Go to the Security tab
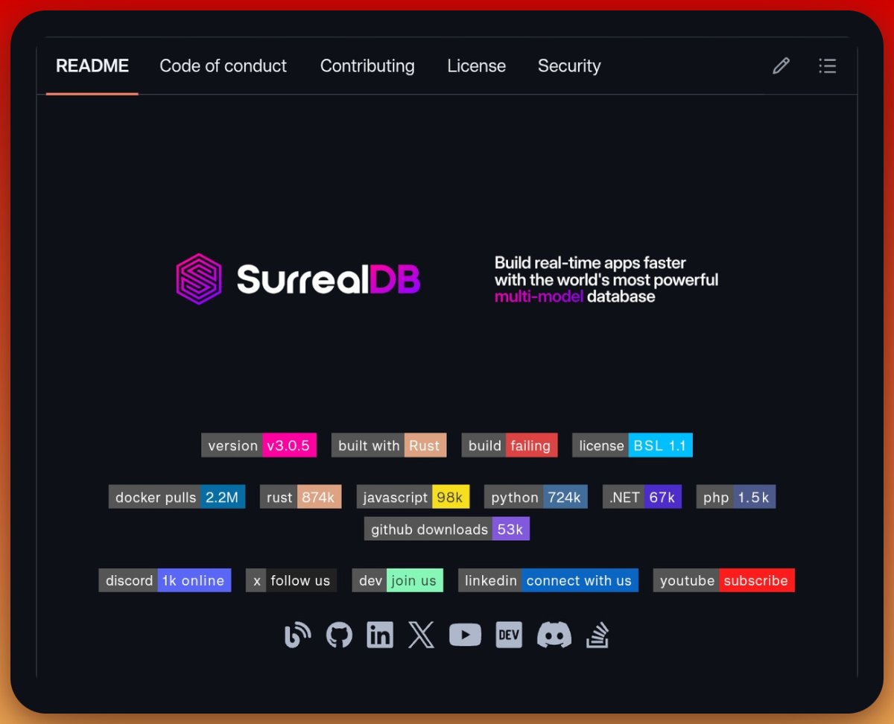894x724 pixels. tap(569, 66)
